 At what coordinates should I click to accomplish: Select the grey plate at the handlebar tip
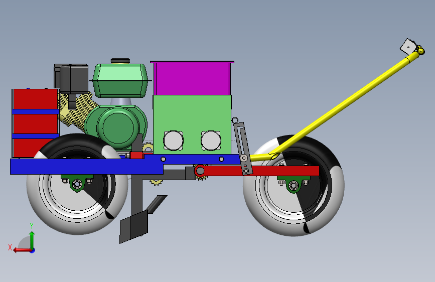(x=408, y=47)
